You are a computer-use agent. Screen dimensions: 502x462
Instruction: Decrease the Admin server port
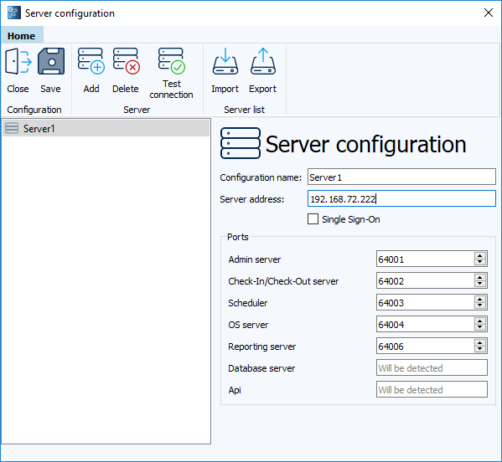click(479, 262)
